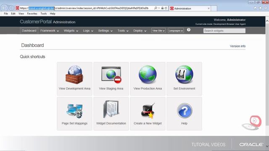
Task: Click the browser back arrow button
Action: point(4,8)
